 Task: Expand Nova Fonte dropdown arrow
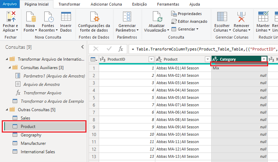tap(36, 30)
